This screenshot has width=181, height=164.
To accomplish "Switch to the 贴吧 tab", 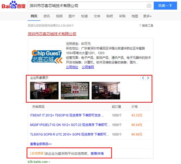I will tap(109, 16).
